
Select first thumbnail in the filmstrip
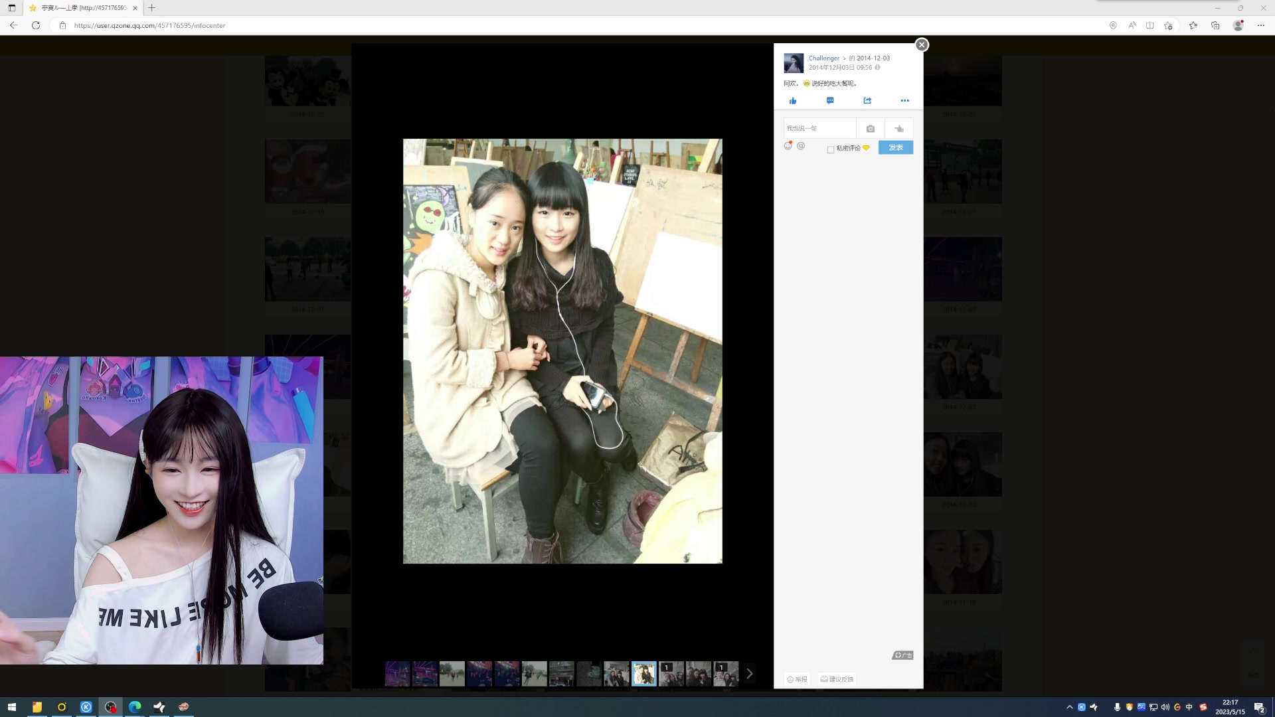[x=397, y=673]
